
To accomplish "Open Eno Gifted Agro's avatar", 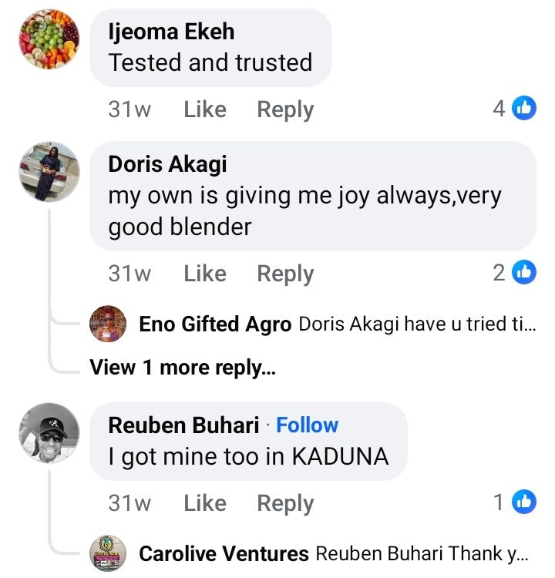I will 109,324.
